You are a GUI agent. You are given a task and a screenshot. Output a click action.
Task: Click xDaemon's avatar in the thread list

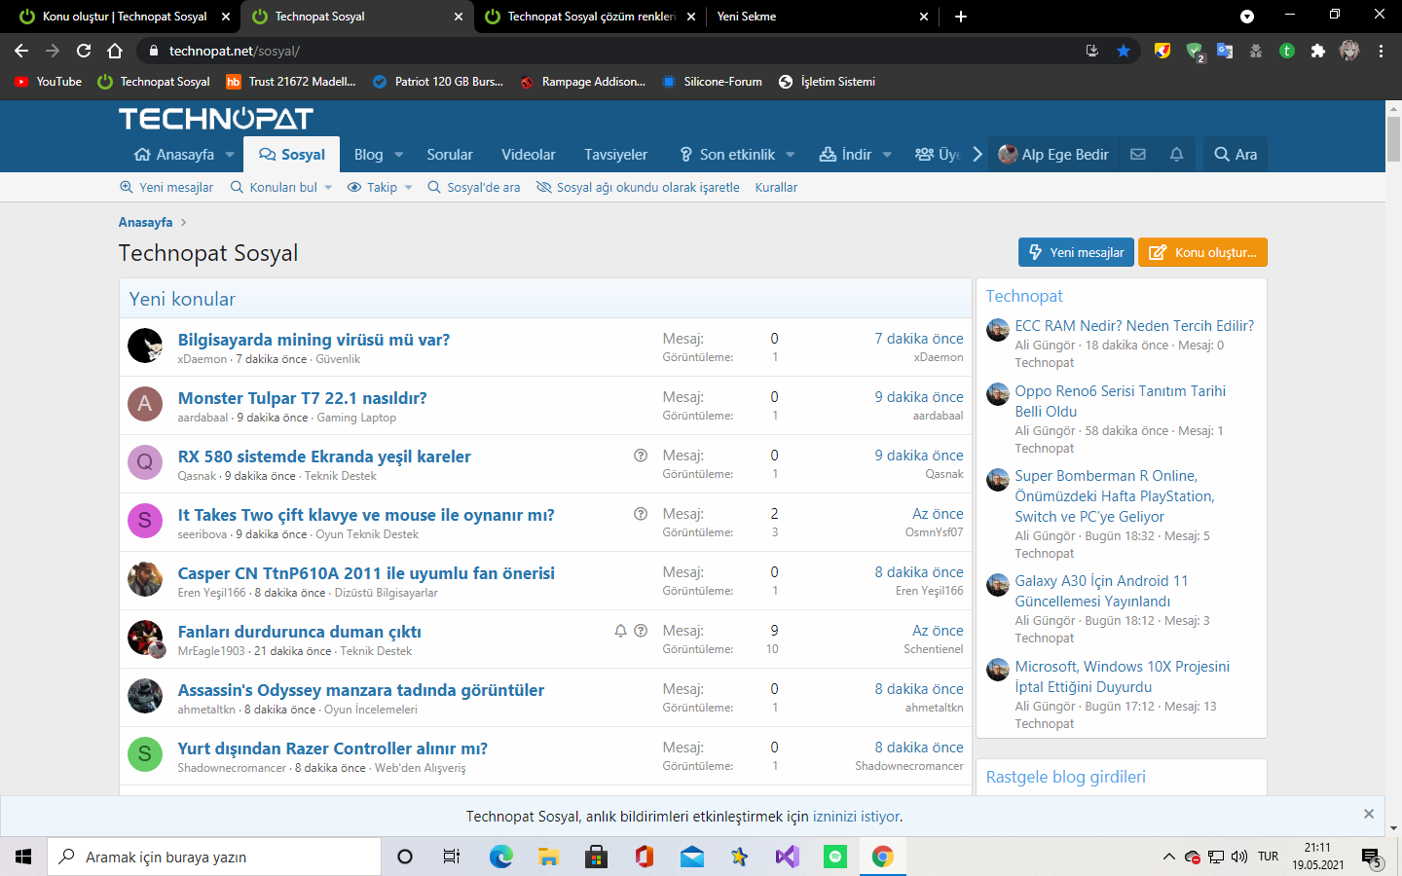(145, 346)
